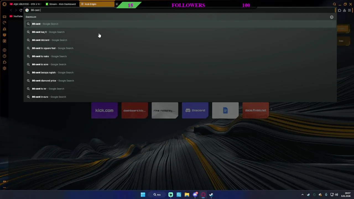
Task: Switch to Stream - Kick Dashboard tab
Action: click(x=61, y=4)
